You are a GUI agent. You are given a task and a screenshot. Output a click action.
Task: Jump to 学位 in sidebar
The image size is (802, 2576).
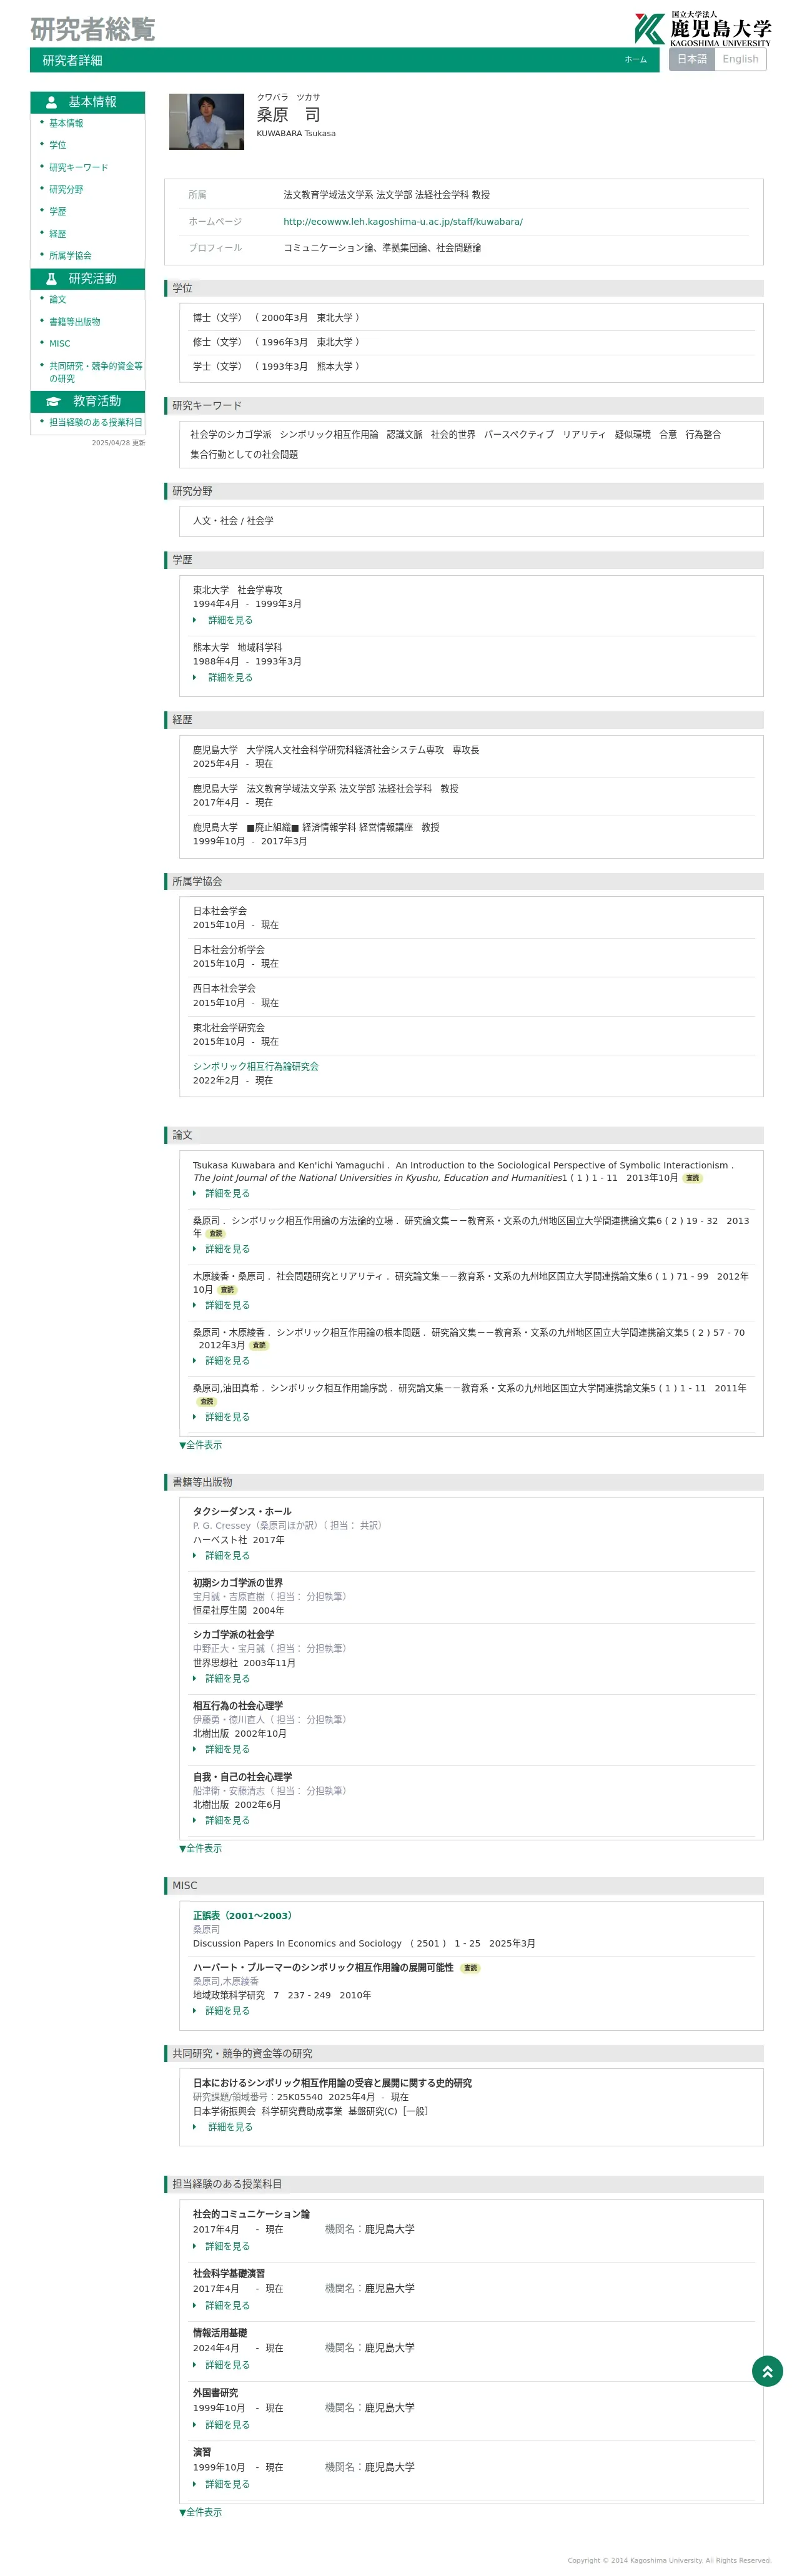(x=58, y=145)
